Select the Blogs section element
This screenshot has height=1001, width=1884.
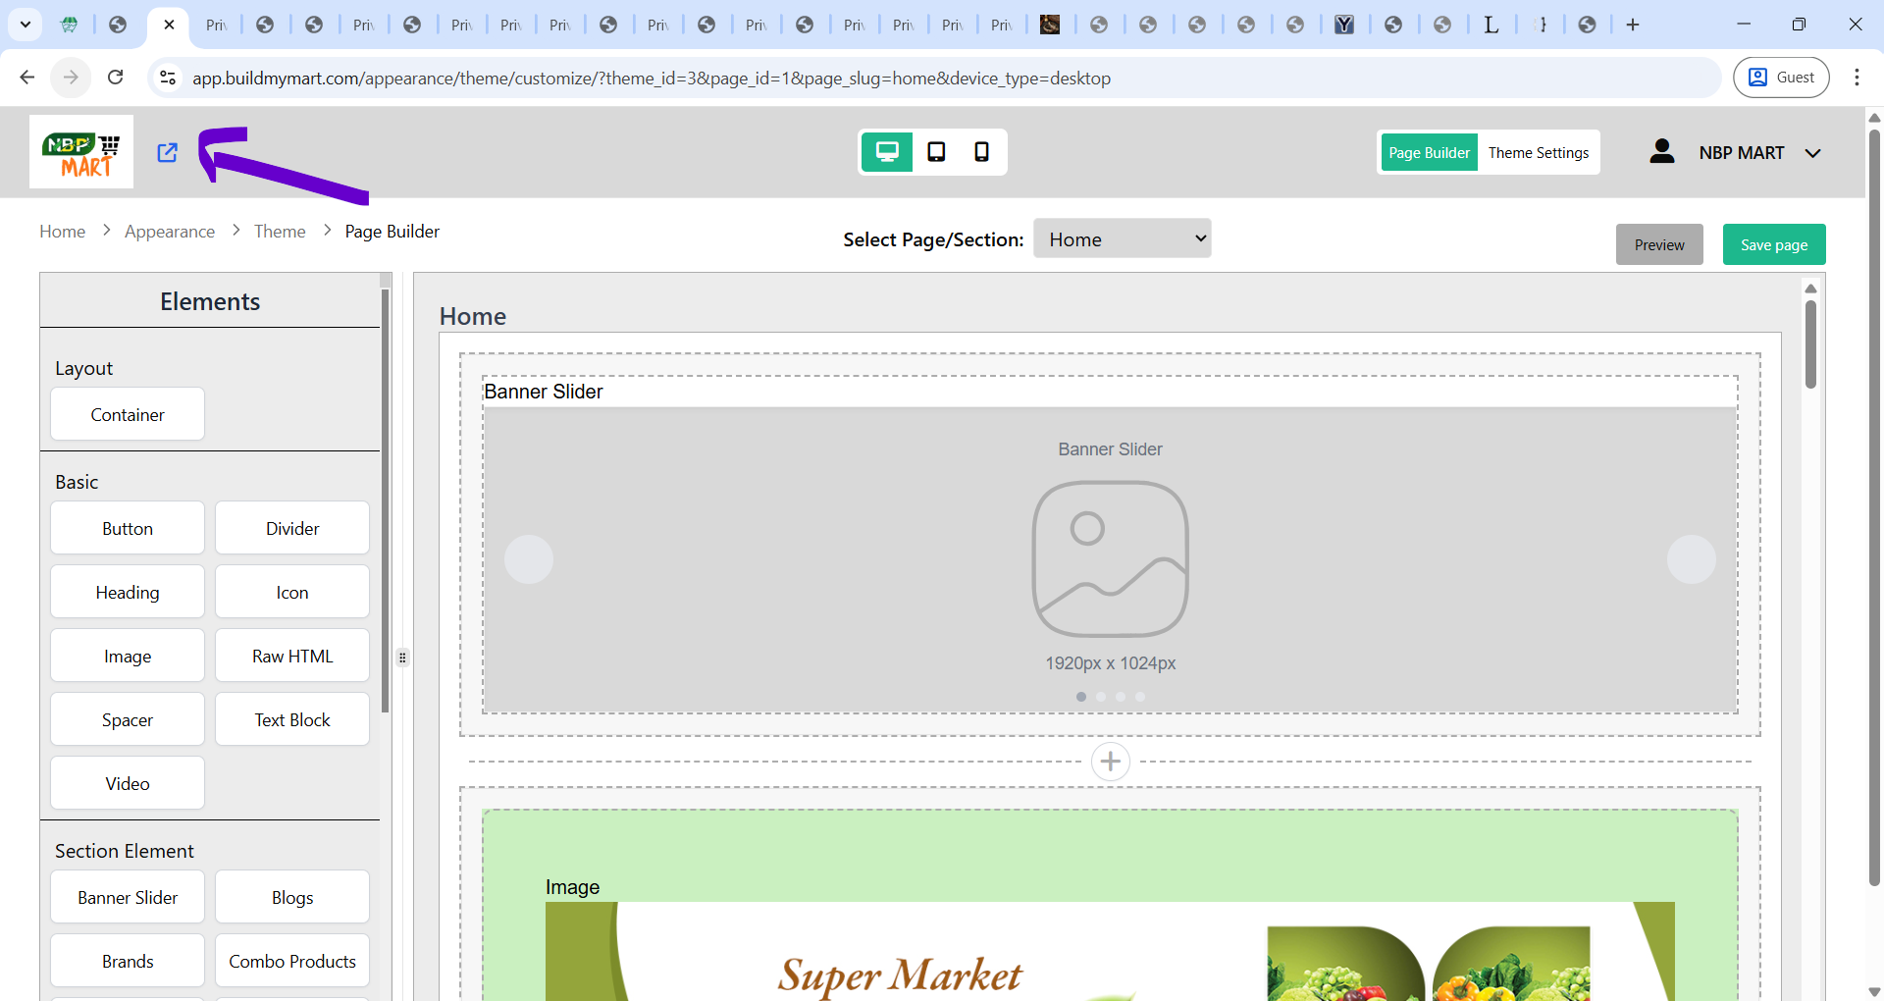[x=292, y=897]
